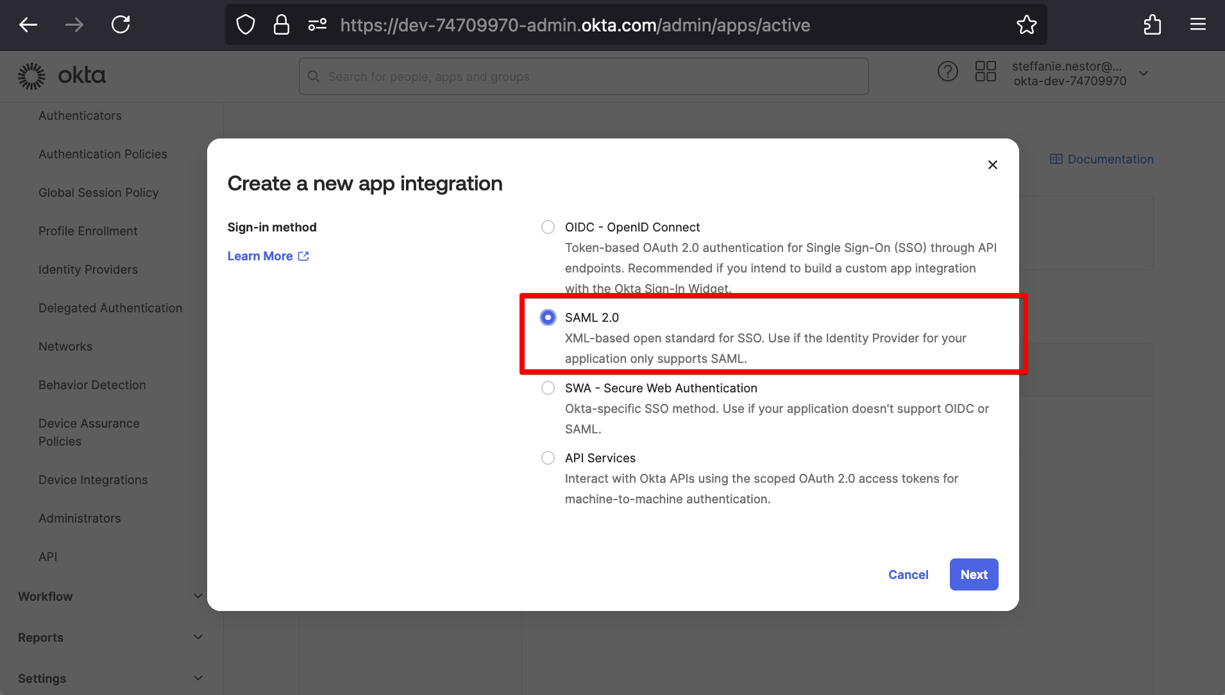Open Identity Providers in the sidebar
Image resolution: width=1225 pixels, height=695 pixels.
(x=88, y=269)
